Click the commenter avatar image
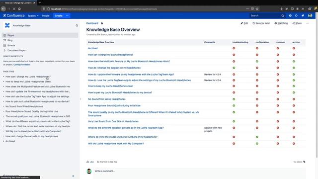Screen dimensions: 318x179 [x=89, y=171]
